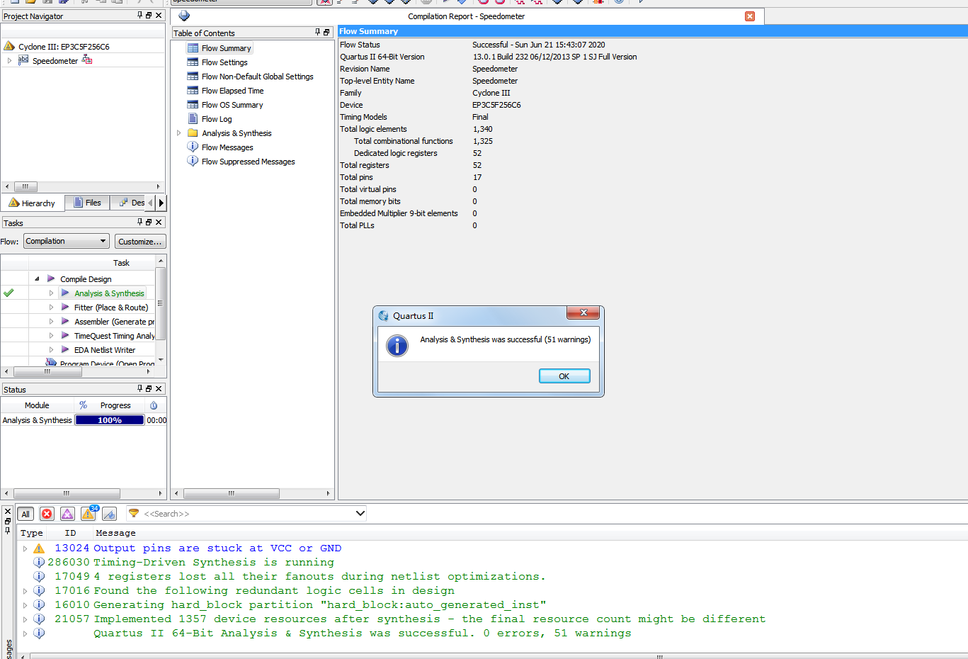Expand the TimeQuest Timing Analysis task
This screenshot has height=659, width=968.
tap(51, 336)
